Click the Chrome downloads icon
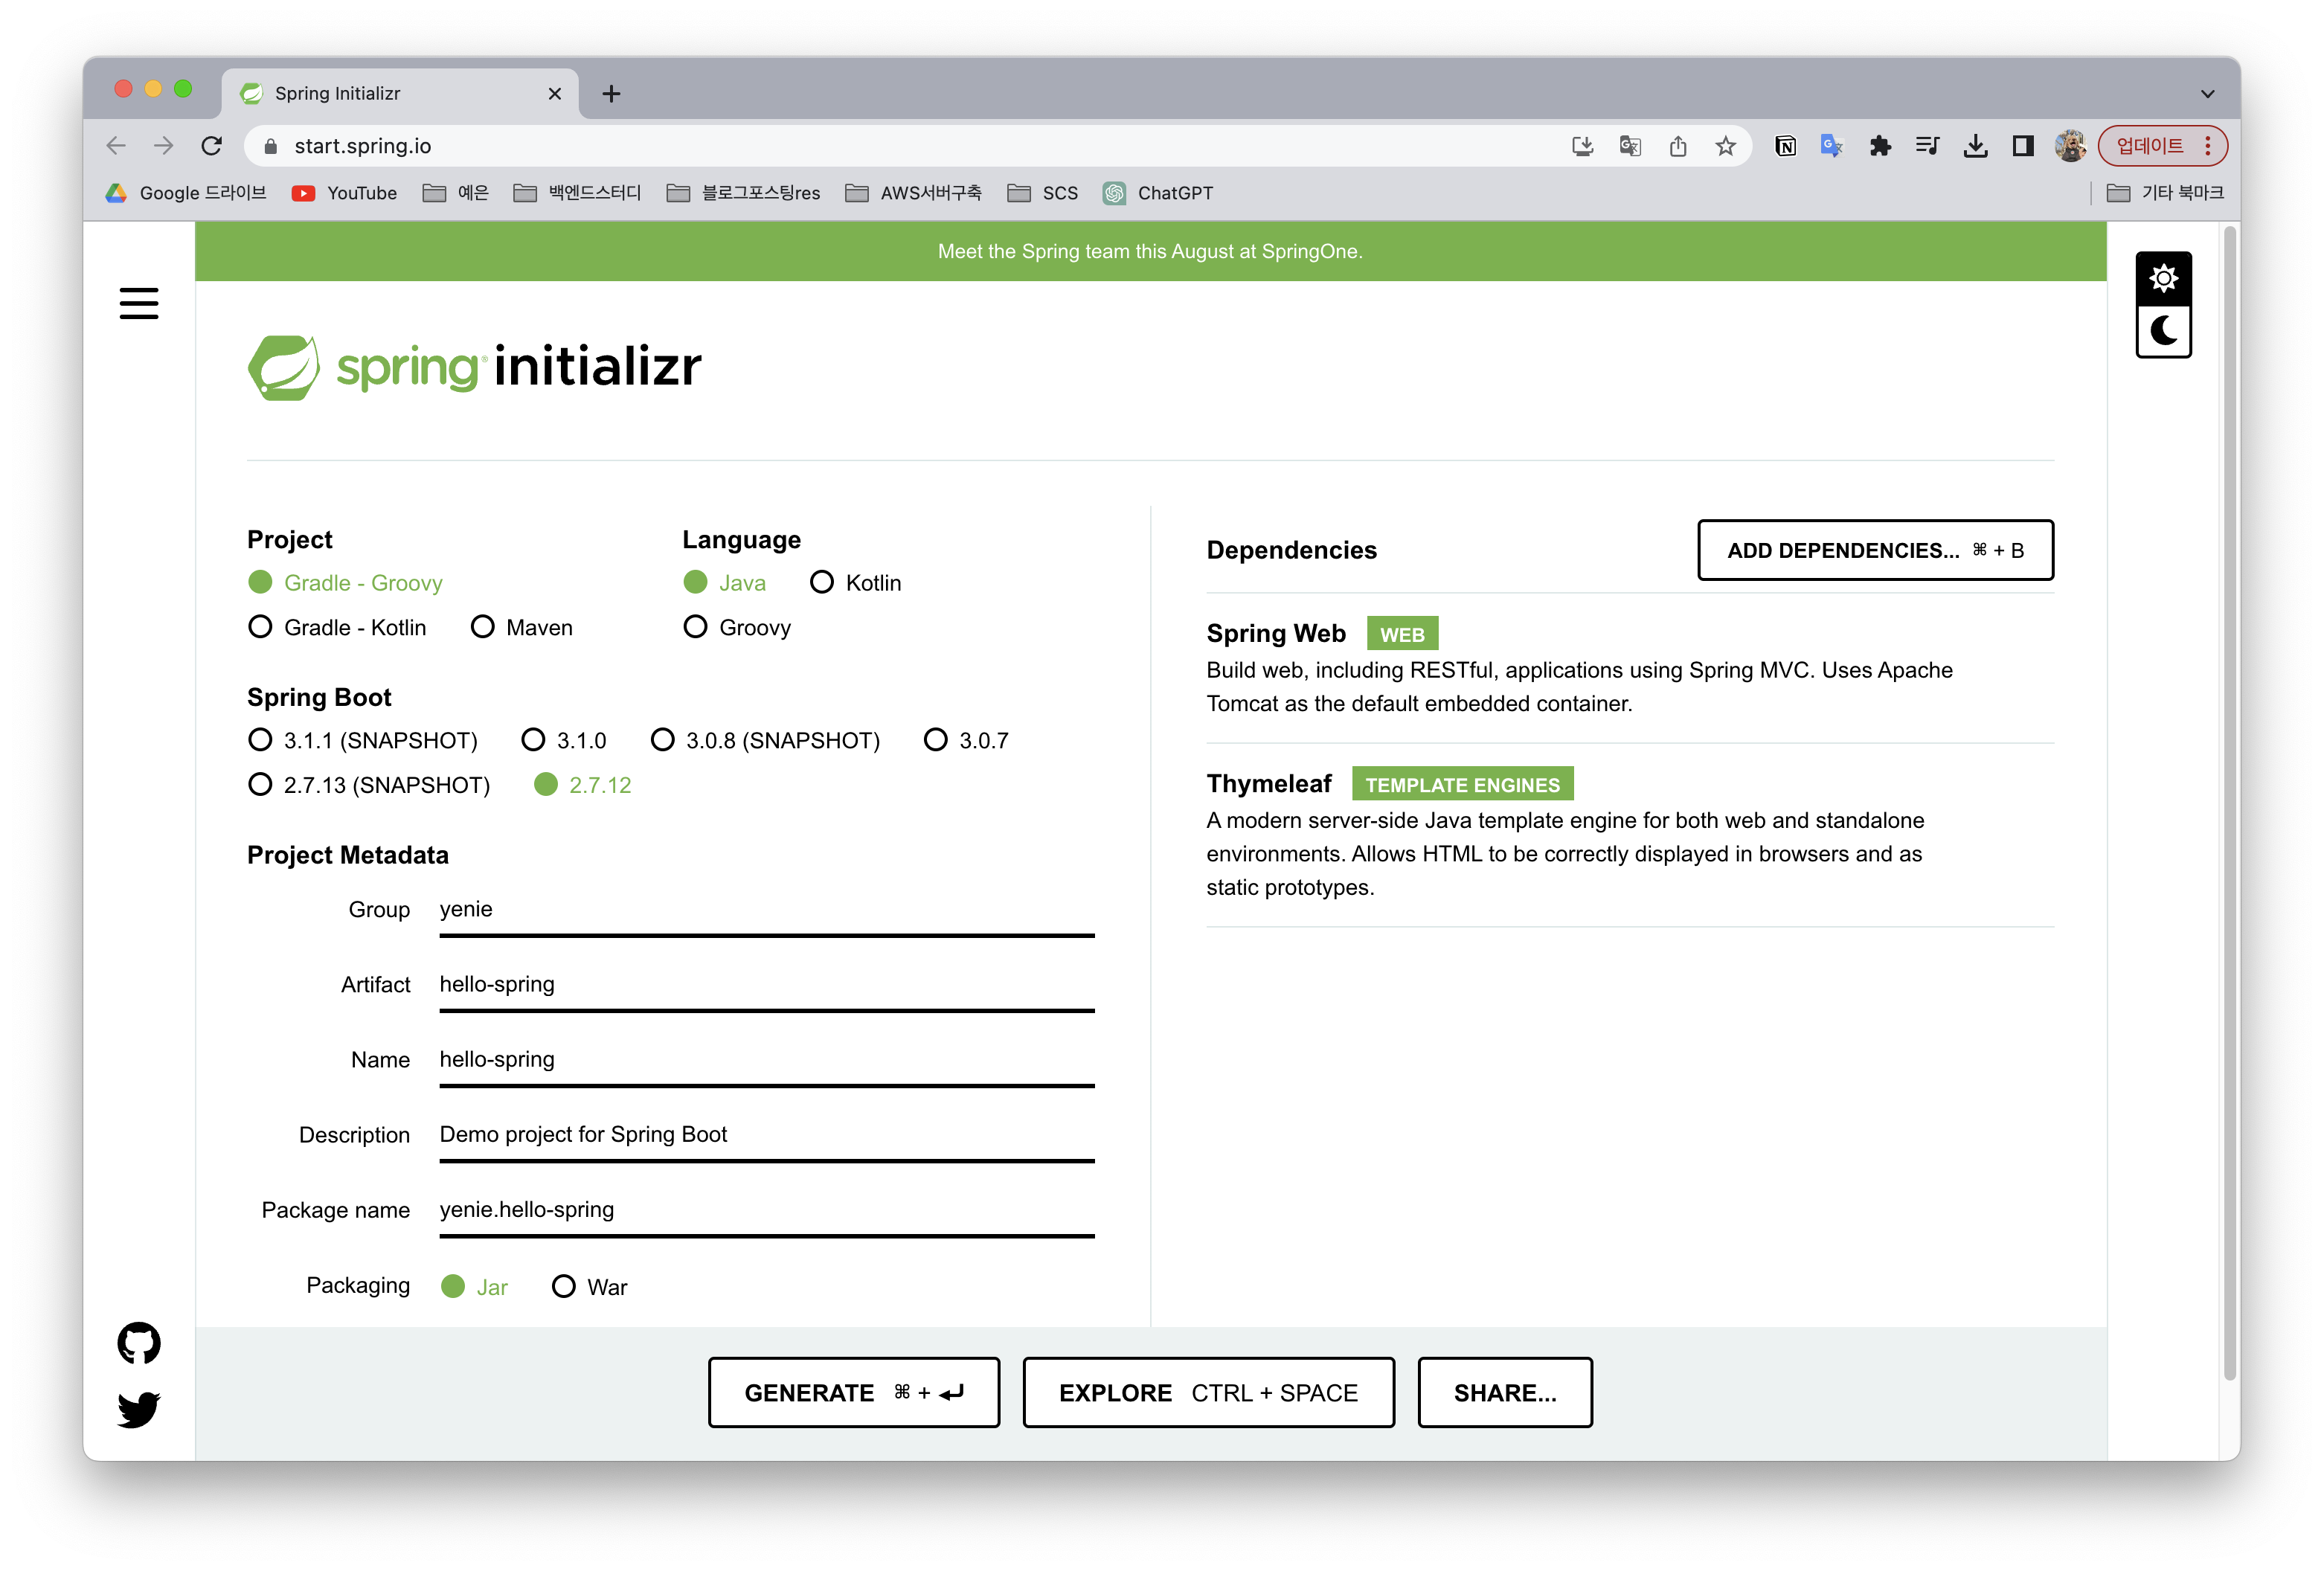 pos(1975,146)
